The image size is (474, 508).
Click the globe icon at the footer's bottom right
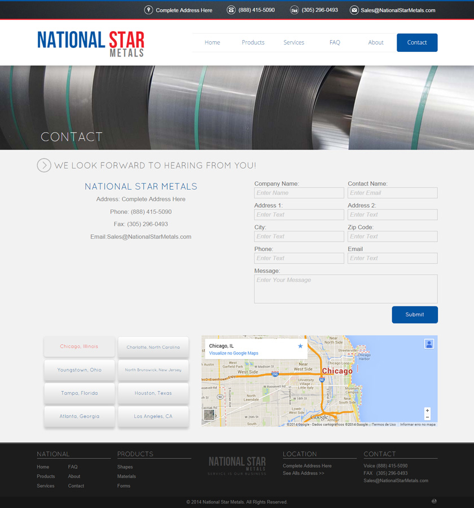(434, 501)
